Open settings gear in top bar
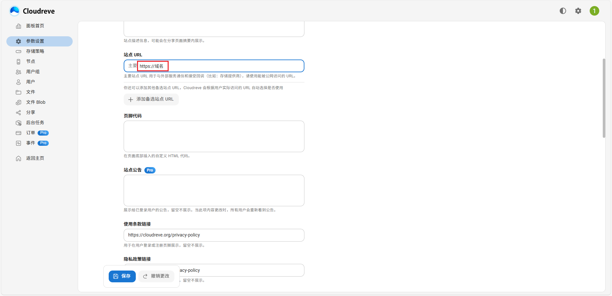The height and width of the screenshot is (296, 612). pyautogui.click(x=578, y=11)
